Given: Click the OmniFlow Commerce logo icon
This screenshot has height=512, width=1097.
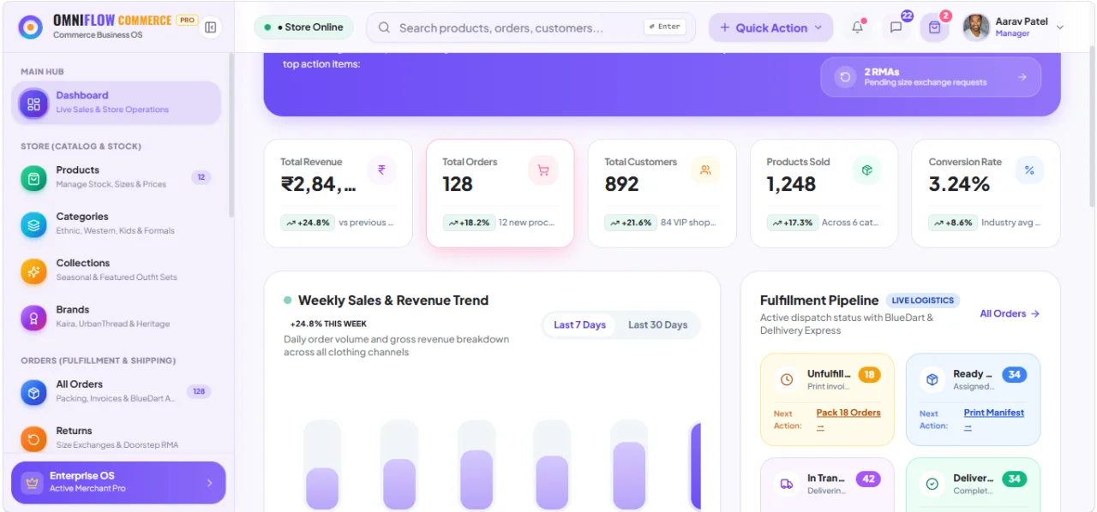Looking at the screenshot, I should pyautogui.click(x=31, y=27).
